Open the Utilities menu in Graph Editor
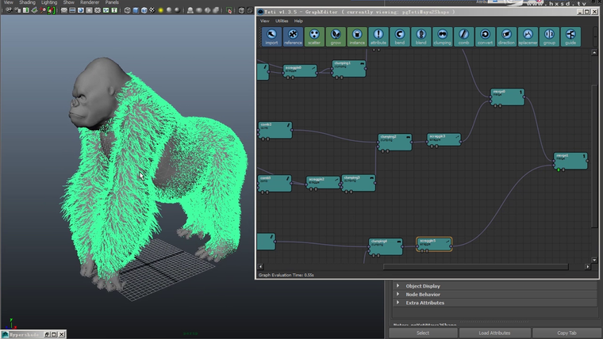Image resolution: width=603 pixels, height=339 pixels. [282, 21]
